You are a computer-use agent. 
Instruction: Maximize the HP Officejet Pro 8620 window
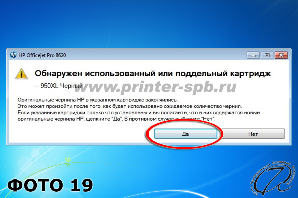tap(267, 55)
